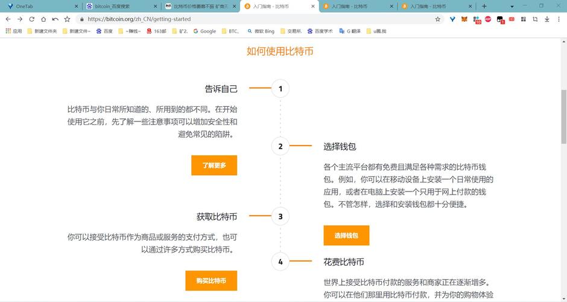The image size is (567, 302).
Task: Open extension with badge 10
Action: pyautogui.click(x=477, y=20)
